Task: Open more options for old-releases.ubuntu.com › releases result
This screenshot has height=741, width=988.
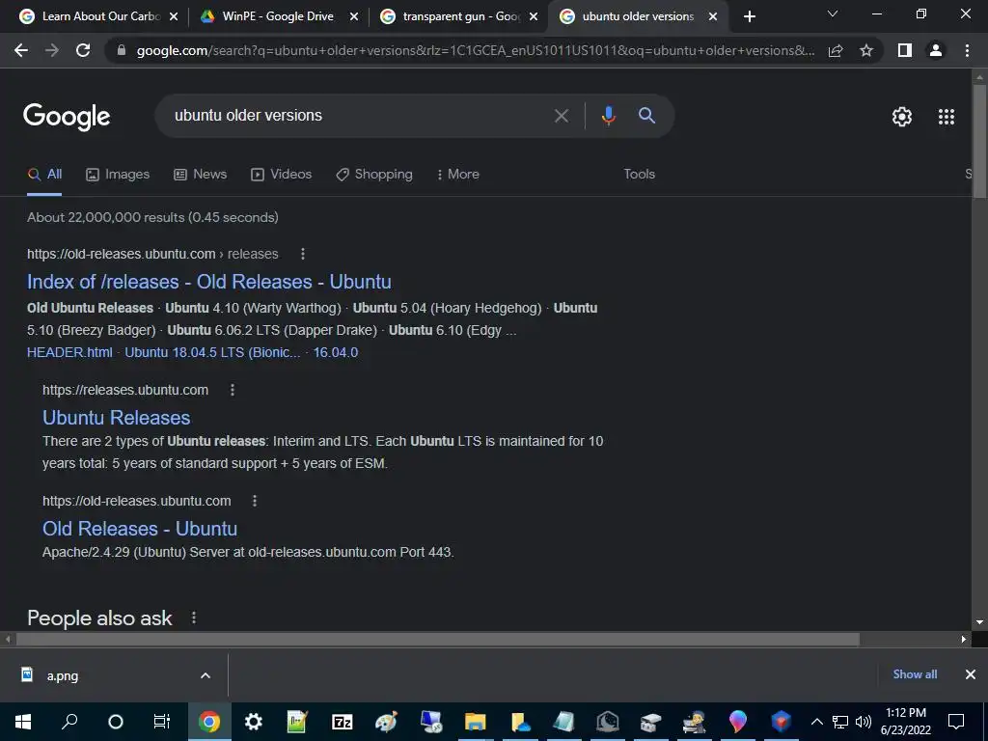Action: pyautogui.click(x=303, y=254)
